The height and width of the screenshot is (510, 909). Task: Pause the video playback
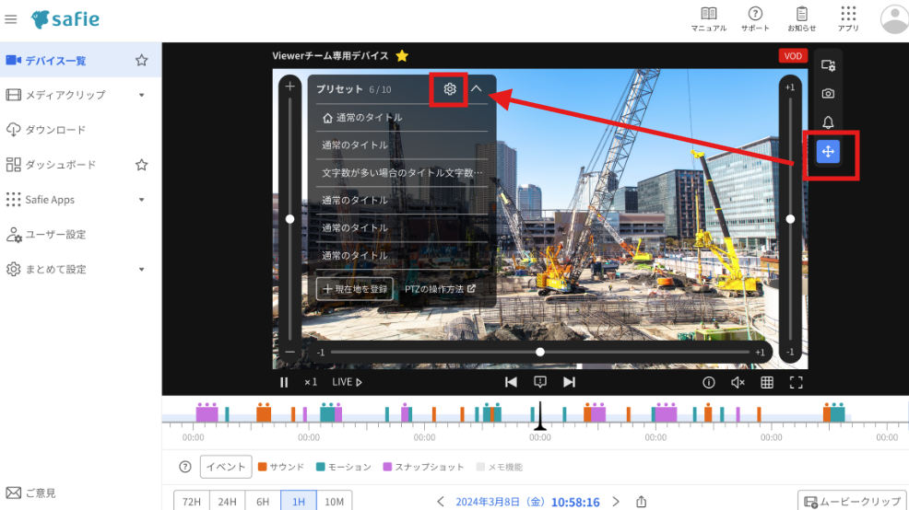284,382
